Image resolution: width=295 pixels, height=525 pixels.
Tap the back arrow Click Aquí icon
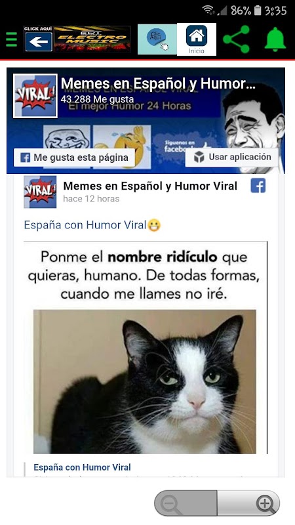(x=39, y=39)
